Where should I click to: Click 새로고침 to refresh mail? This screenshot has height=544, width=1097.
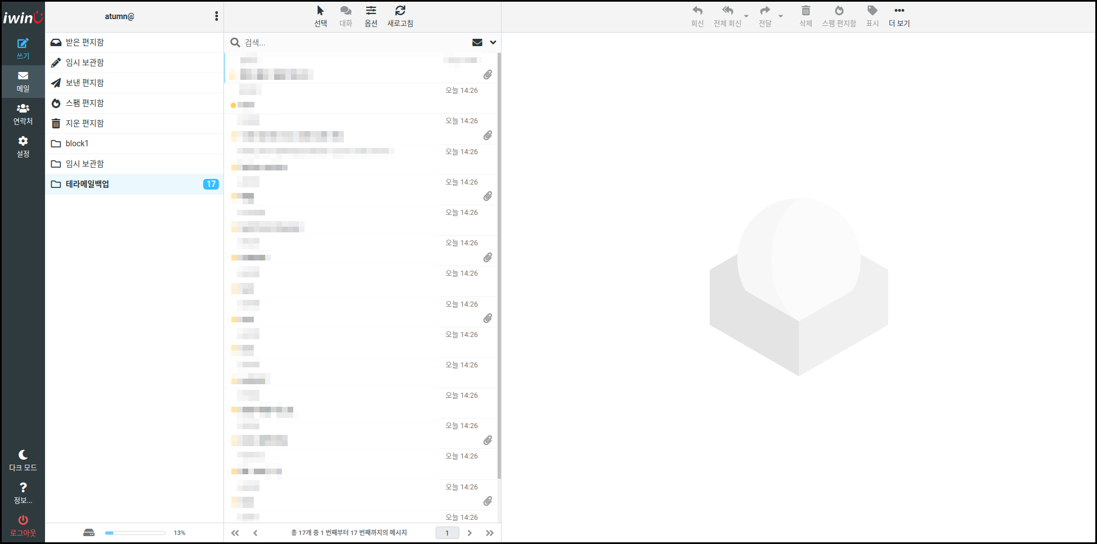coord(400,16)
